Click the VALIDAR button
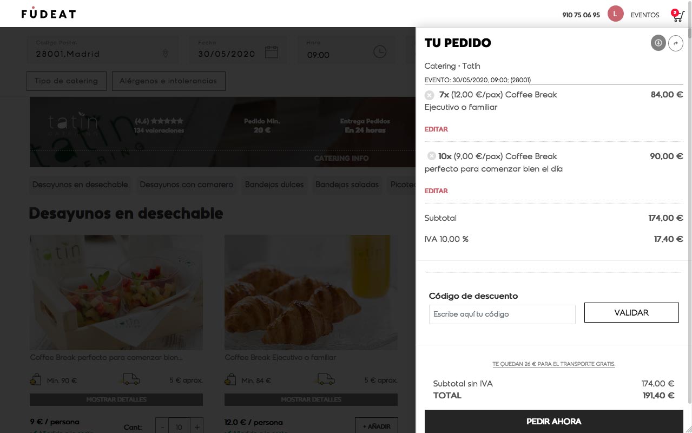 pyautogui.click(x=631, y=313)
